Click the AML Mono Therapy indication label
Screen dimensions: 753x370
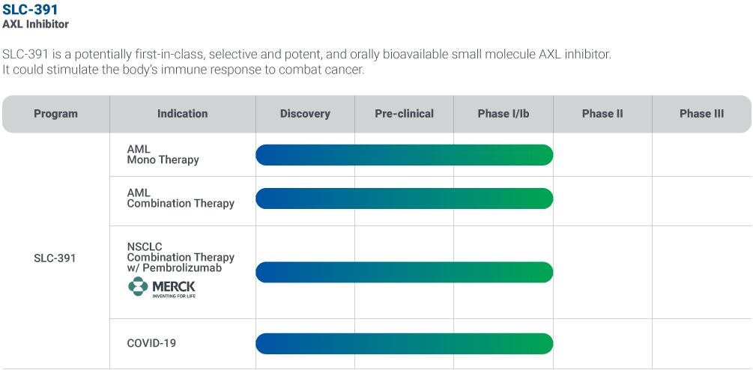tap(163, 154)
